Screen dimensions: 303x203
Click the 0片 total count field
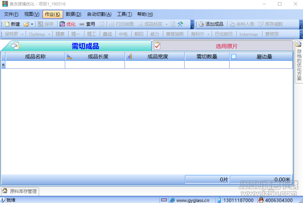click(207, 180)
